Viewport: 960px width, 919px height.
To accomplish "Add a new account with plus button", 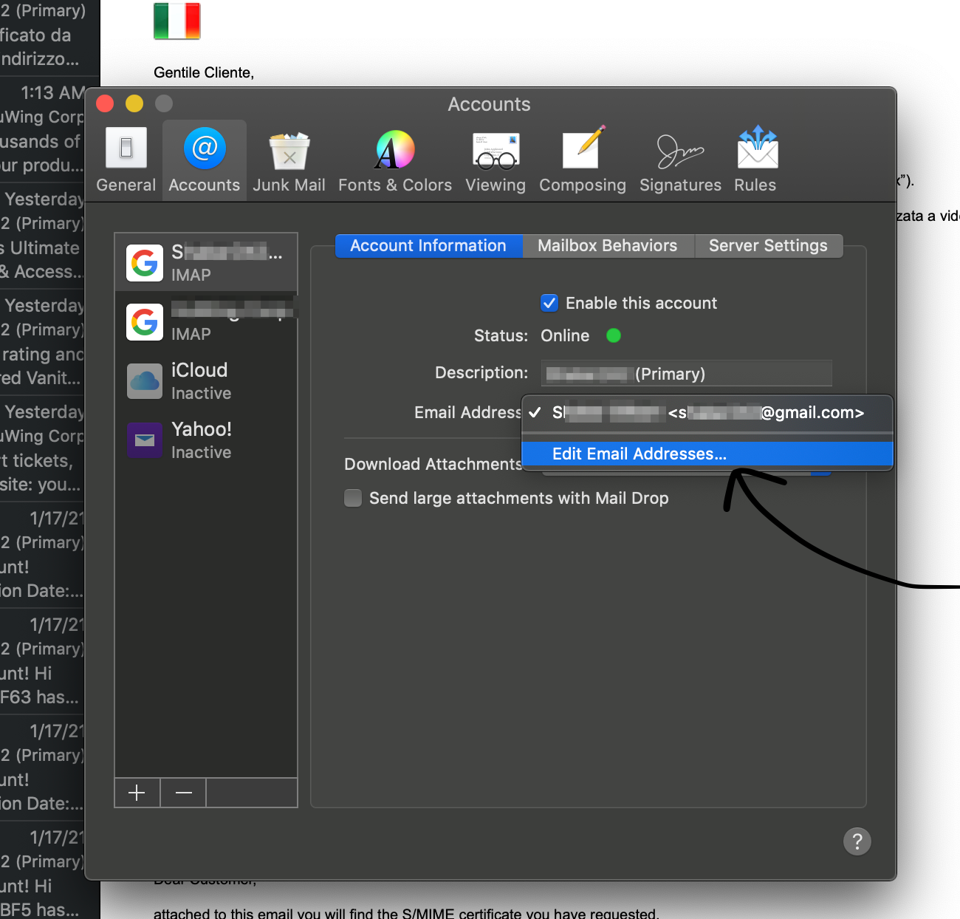I will (x=137, y=793).
